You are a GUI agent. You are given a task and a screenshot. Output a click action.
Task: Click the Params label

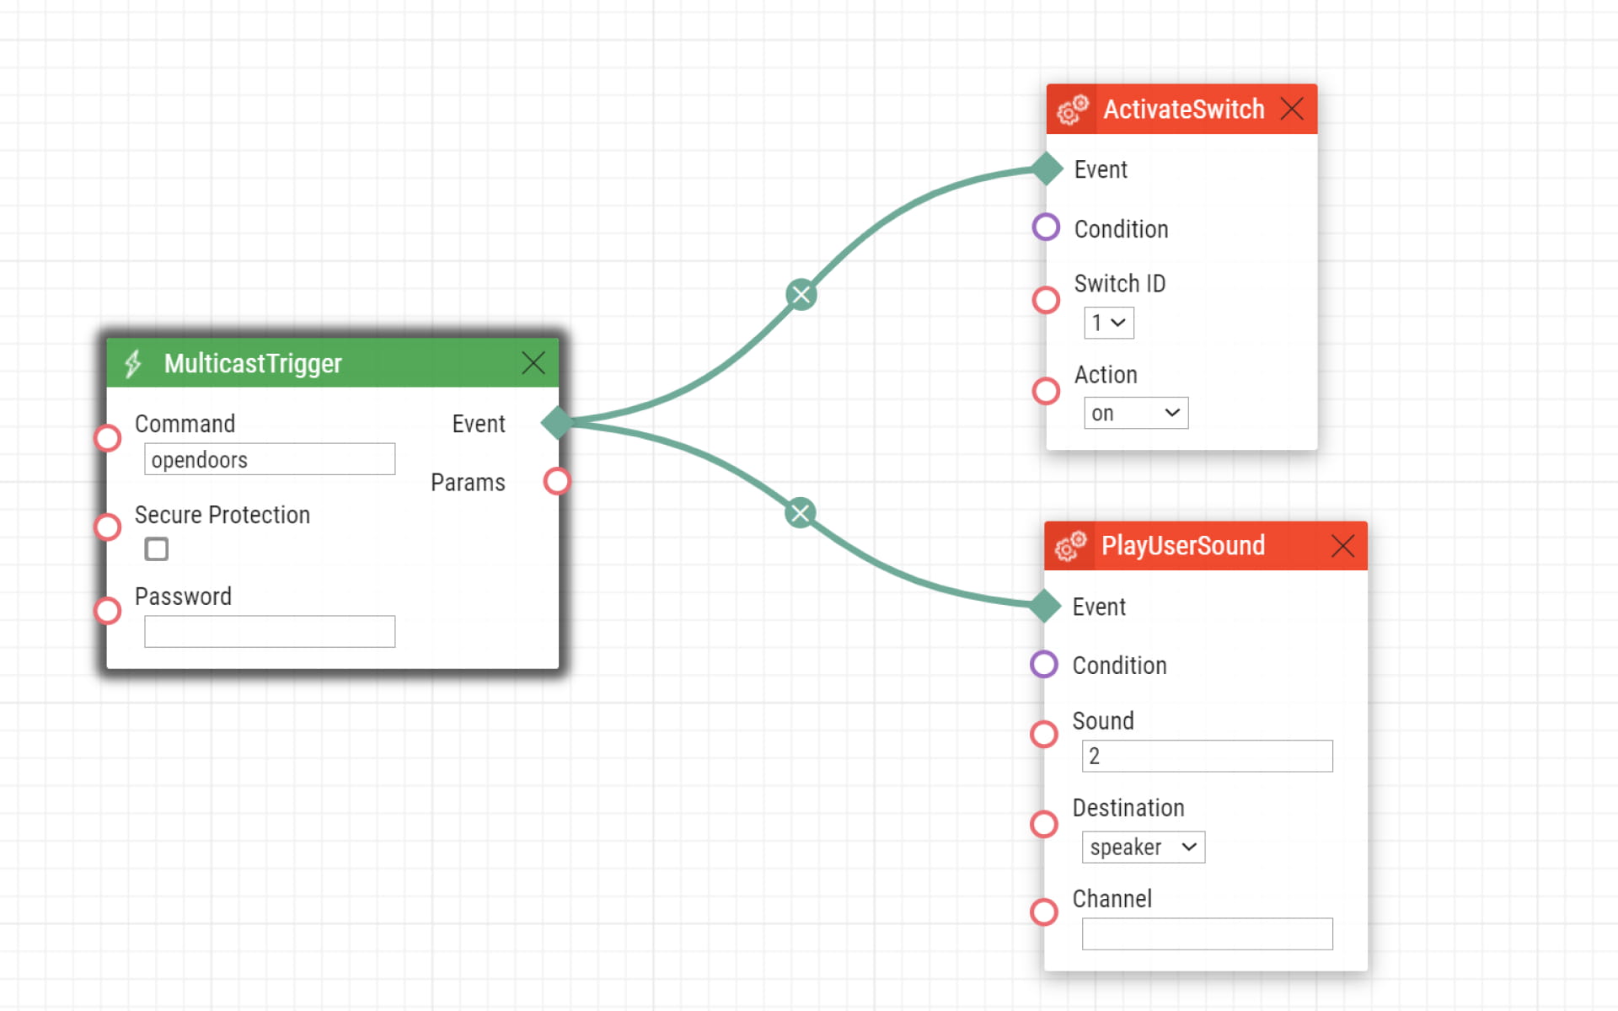point(468,483)
